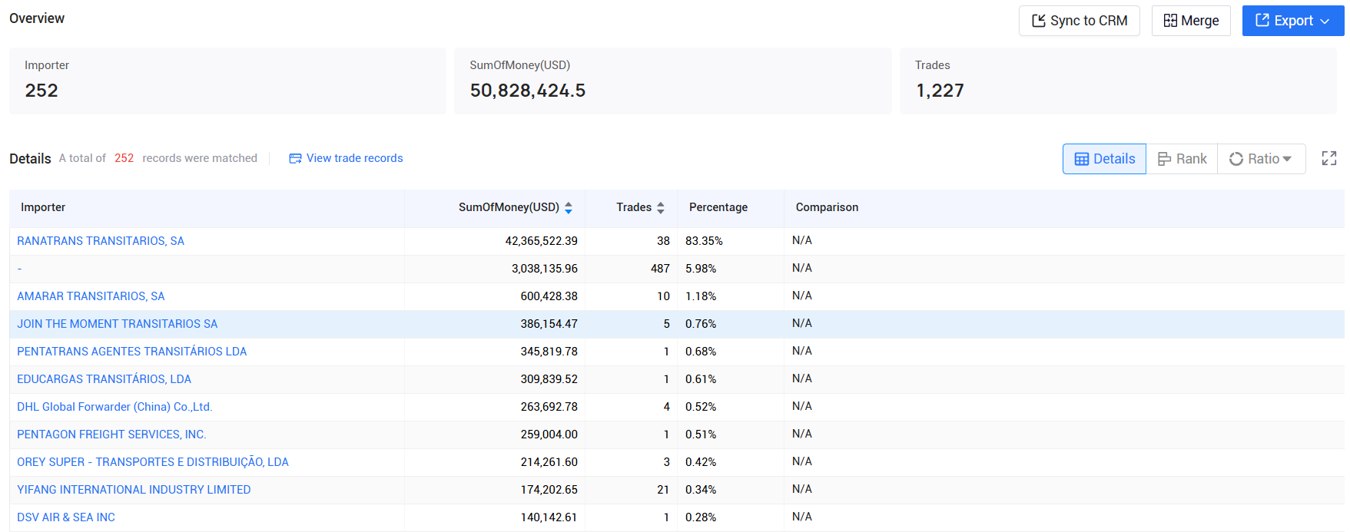Open the dash-named importer link
The image size is (1350, 532).
coord(19,269)
